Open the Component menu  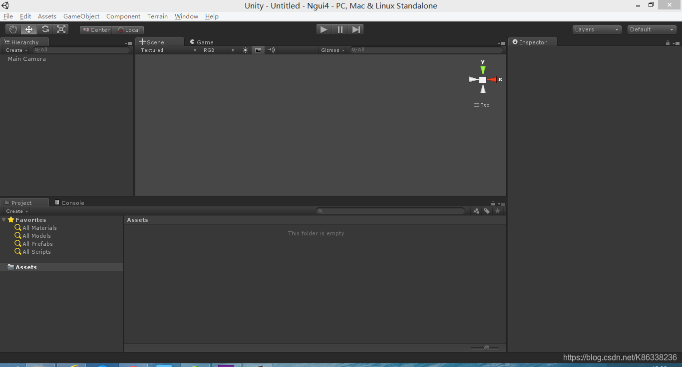(x=123, y=16)
